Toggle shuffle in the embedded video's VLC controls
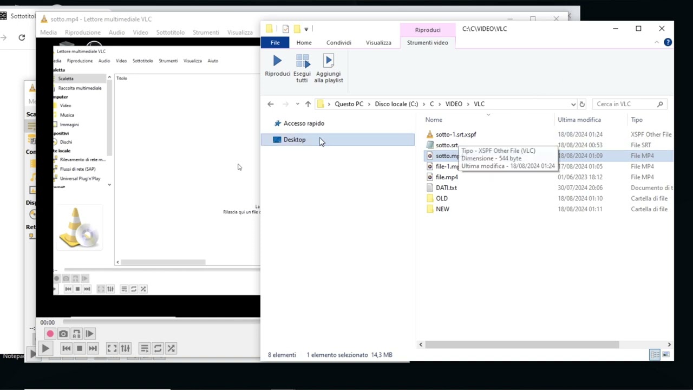The height and width of the screenshot is (390, 693). (x=143, y=289)
